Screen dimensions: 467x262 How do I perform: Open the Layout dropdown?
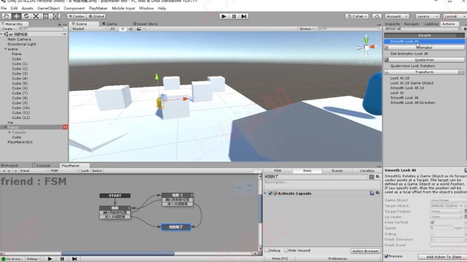tap(455, 16)
